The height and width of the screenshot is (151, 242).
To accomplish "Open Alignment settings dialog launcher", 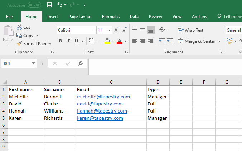I will coord(221,52).
